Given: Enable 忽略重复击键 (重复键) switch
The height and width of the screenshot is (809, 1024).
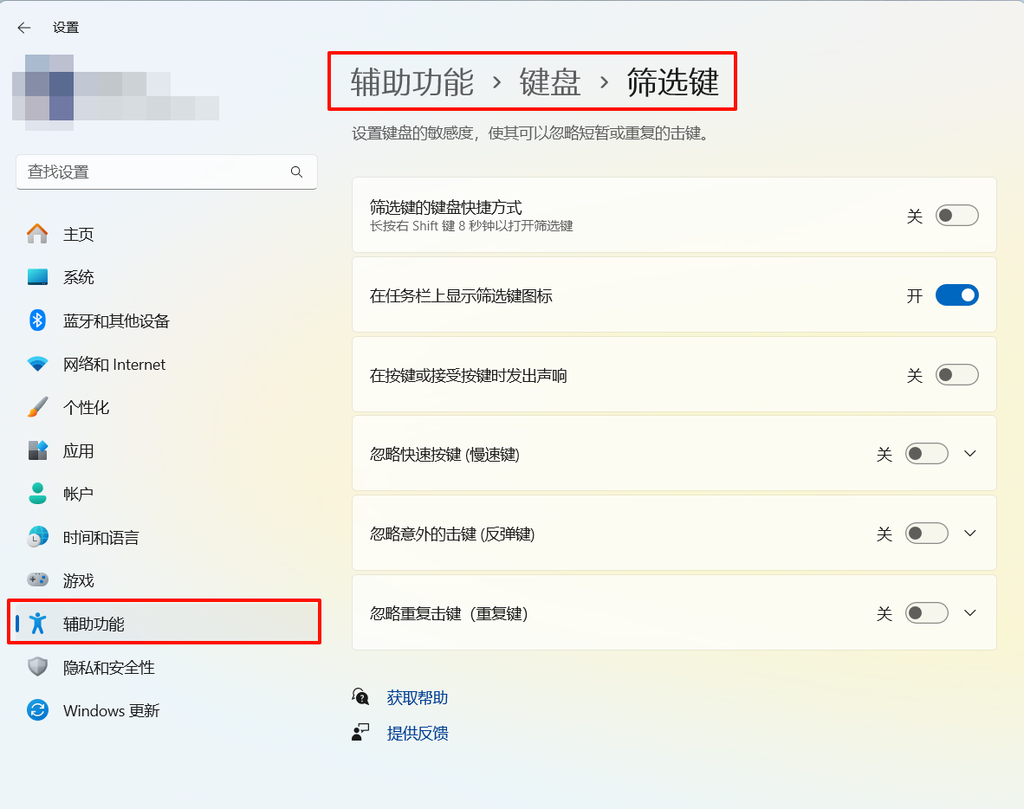Looking at the screenshot, I should tap(926, 613).
